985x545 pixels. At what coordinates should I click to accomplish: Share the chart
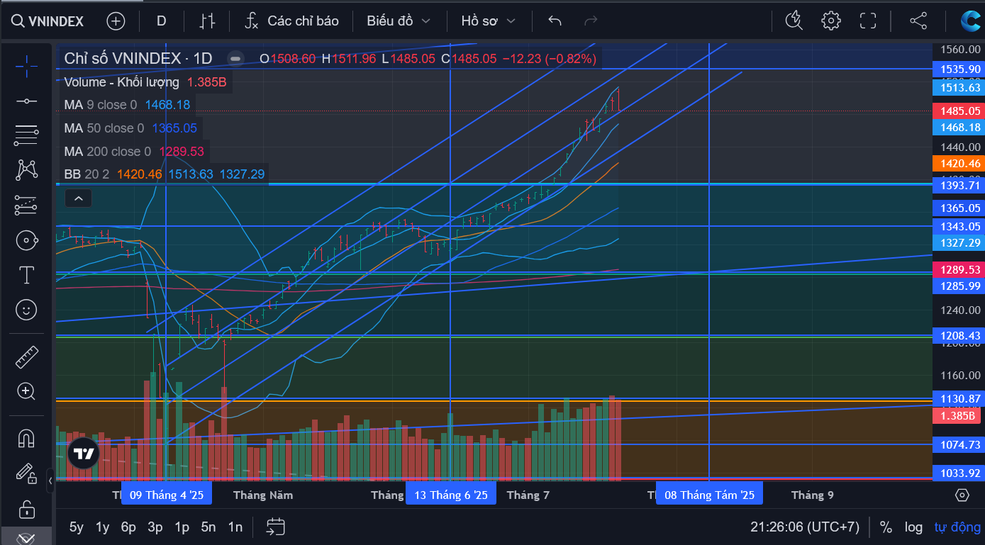coord(918,21)
